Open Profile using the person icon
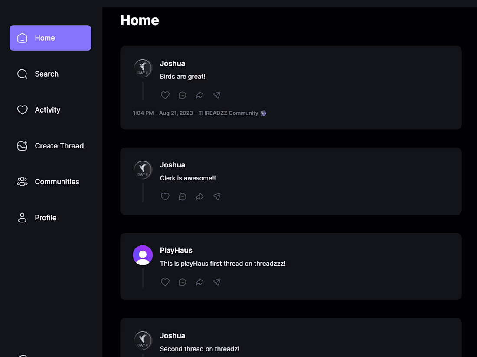477x357 pixels. 22,218
